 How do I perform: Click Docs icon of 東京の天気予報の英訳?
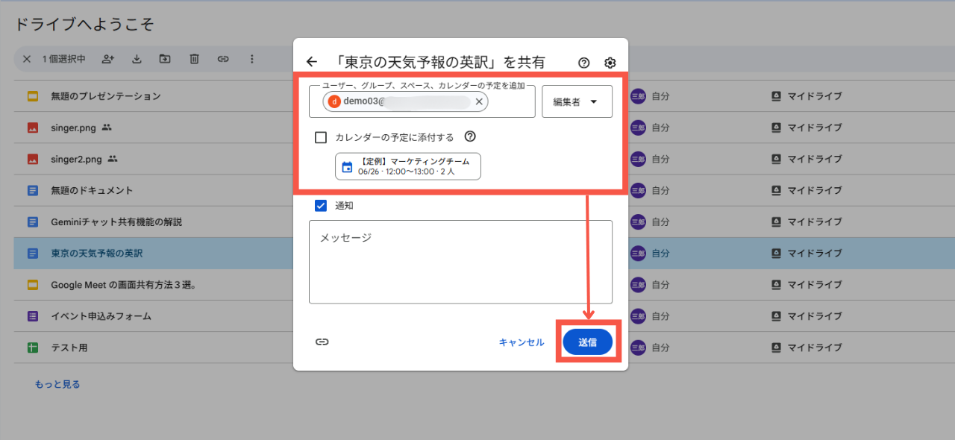coord(33,254)
